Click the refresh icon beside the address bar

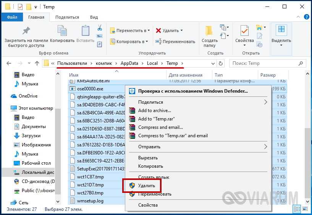(220, 63)
